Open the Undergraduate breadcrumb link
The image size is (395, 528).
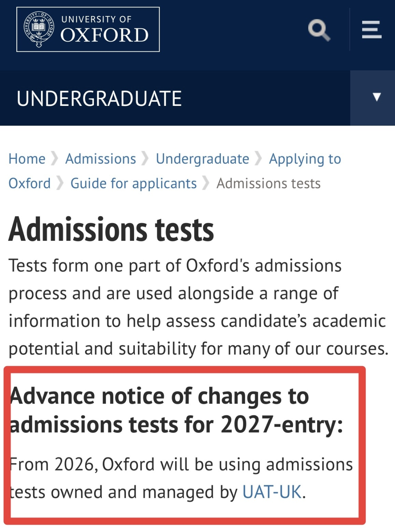pos(203,158)
